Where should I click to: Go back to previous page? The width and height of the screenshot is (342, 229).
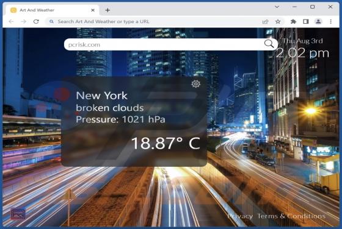coord(11,21)
